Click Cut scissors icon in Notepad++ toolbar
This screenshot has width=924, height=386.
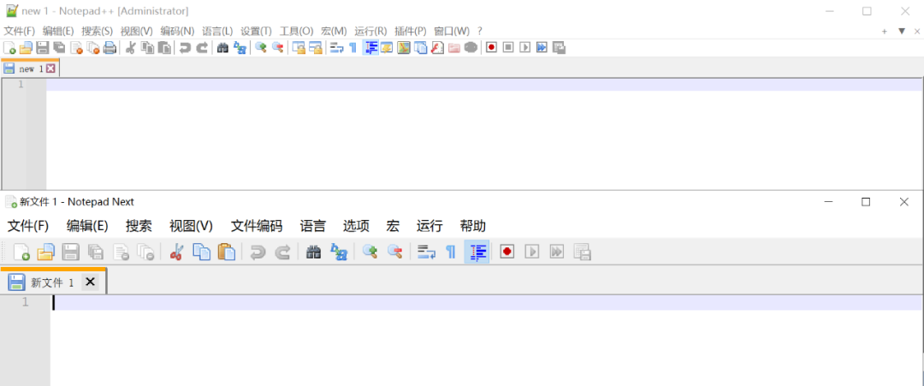(130, 48)
